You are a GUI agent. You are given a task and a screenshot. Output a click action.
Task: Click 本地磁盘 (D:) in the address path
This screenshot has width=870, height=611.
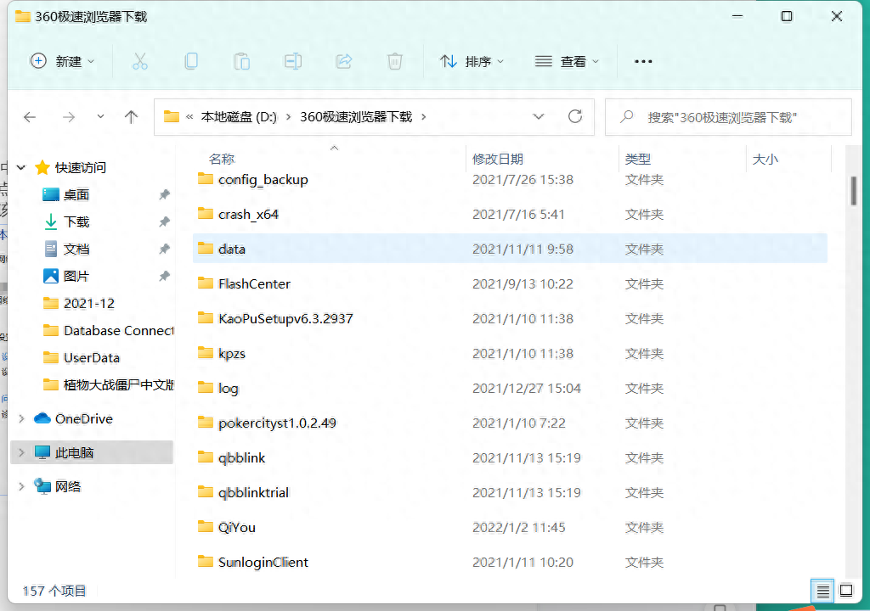238,117
